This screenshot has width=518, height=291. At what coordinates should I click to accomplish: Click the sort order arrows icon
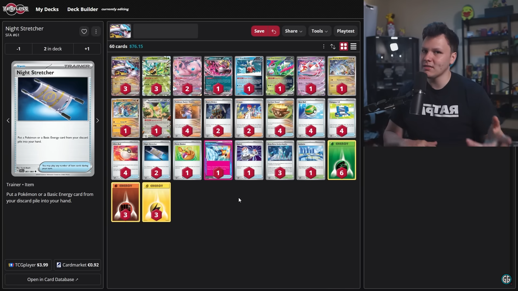[x=333, y=46]
